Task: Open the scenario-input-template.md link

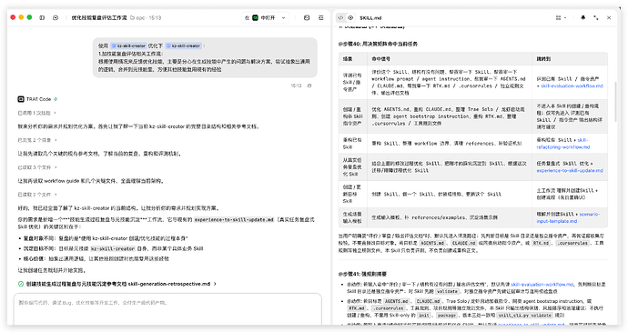Action: tap(568, 217)
